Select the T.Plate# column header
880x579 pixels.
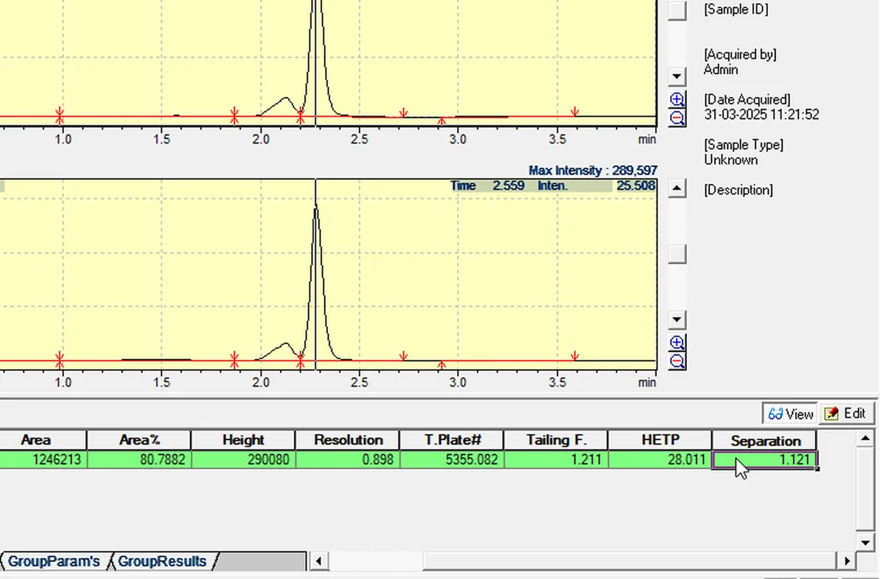[452, 440]
